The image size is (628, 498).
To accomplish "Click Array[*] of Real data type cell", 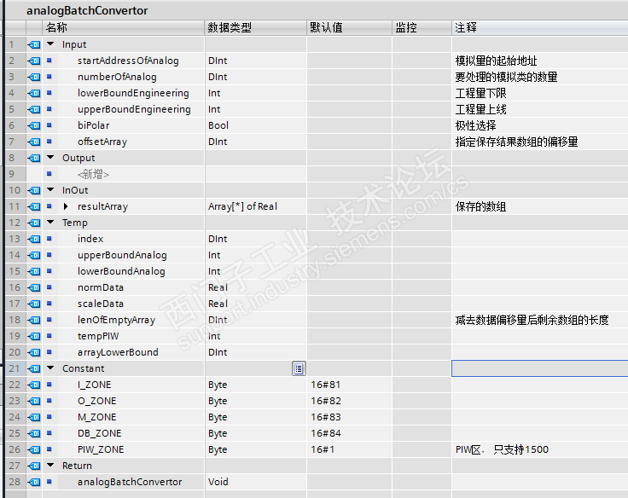I will 255,206.
